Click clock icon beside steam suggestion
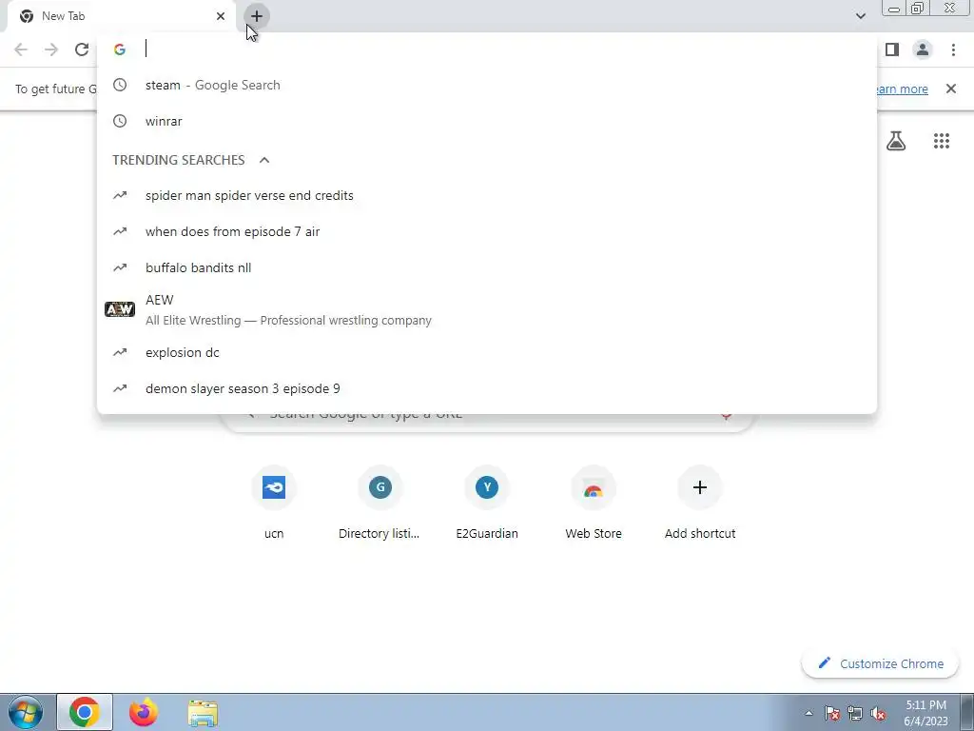The image size is (974, 731). pyautogui.click(x=120, y=85)
